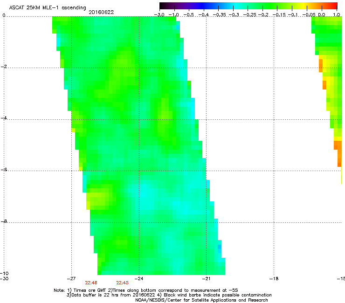This screenshot has width=345, height=303.
Task: Click the -10 latitude axis label
Action: pos(4,273)
